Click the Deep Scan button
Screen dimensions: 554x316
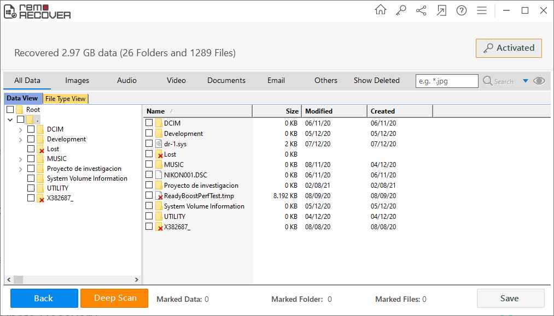tap(114, 298)
